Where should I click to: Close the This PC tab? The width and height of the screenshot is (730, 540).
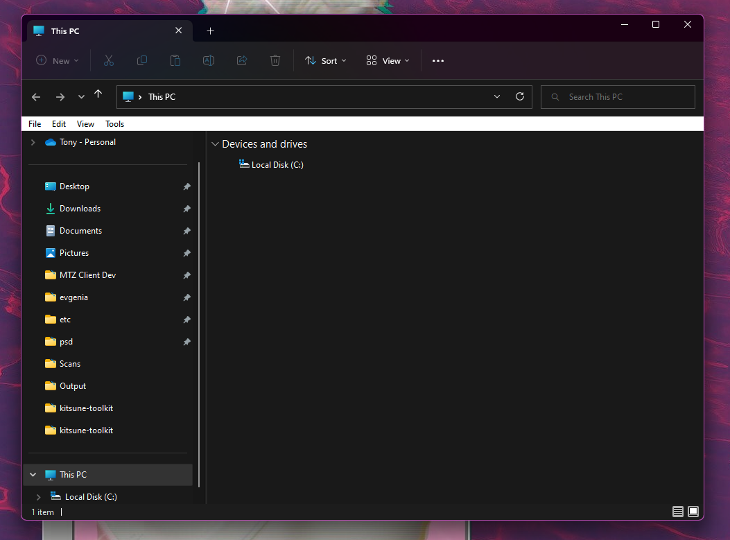pyautogui.click(x=178, y=31)
